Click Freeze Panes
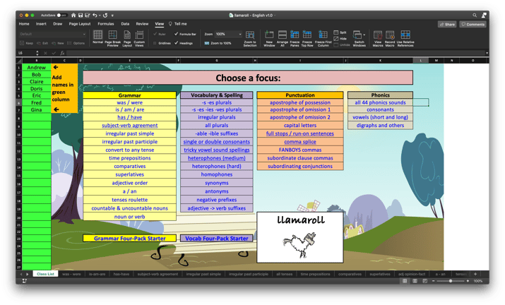Screen dimensions: 505x305 click(295, 38)
